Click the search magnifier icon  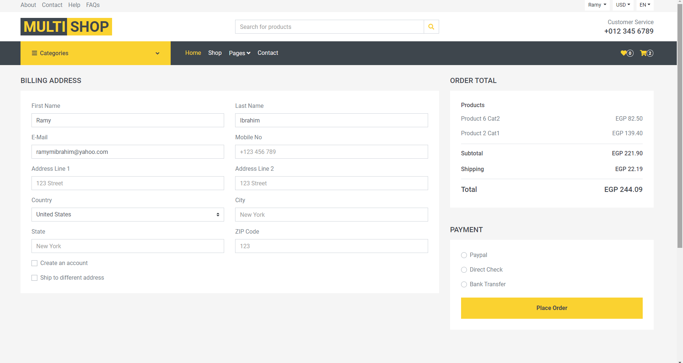pos(431,27)
